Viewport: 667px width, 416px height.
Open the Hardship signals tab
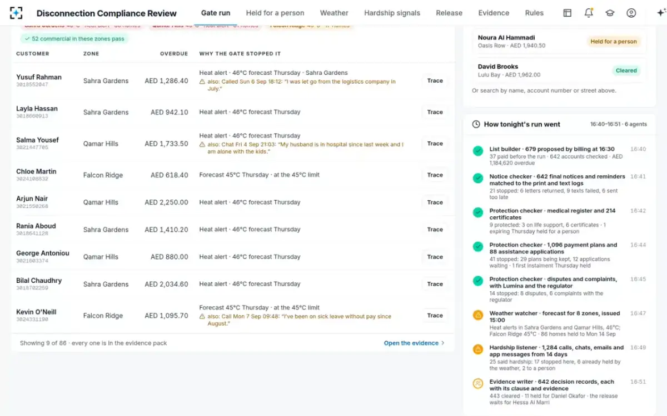point(392,13)
